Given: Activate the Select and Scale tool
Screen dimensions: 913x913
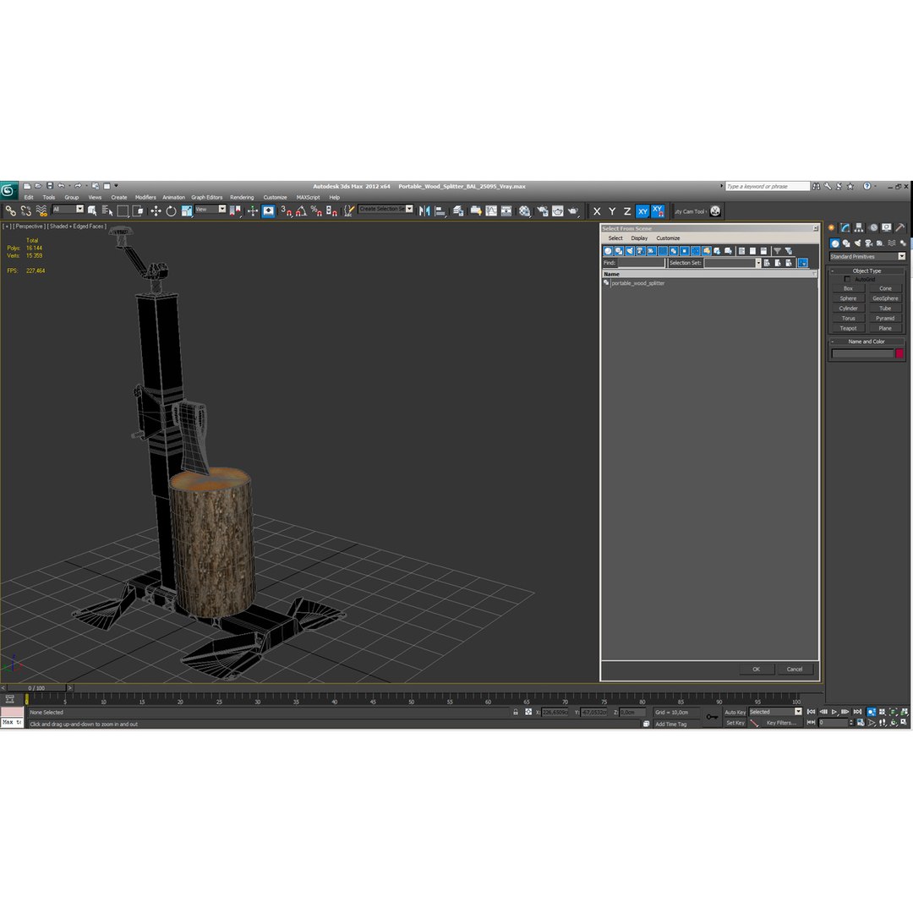Looking at the screenshot, I should [186, 210].
